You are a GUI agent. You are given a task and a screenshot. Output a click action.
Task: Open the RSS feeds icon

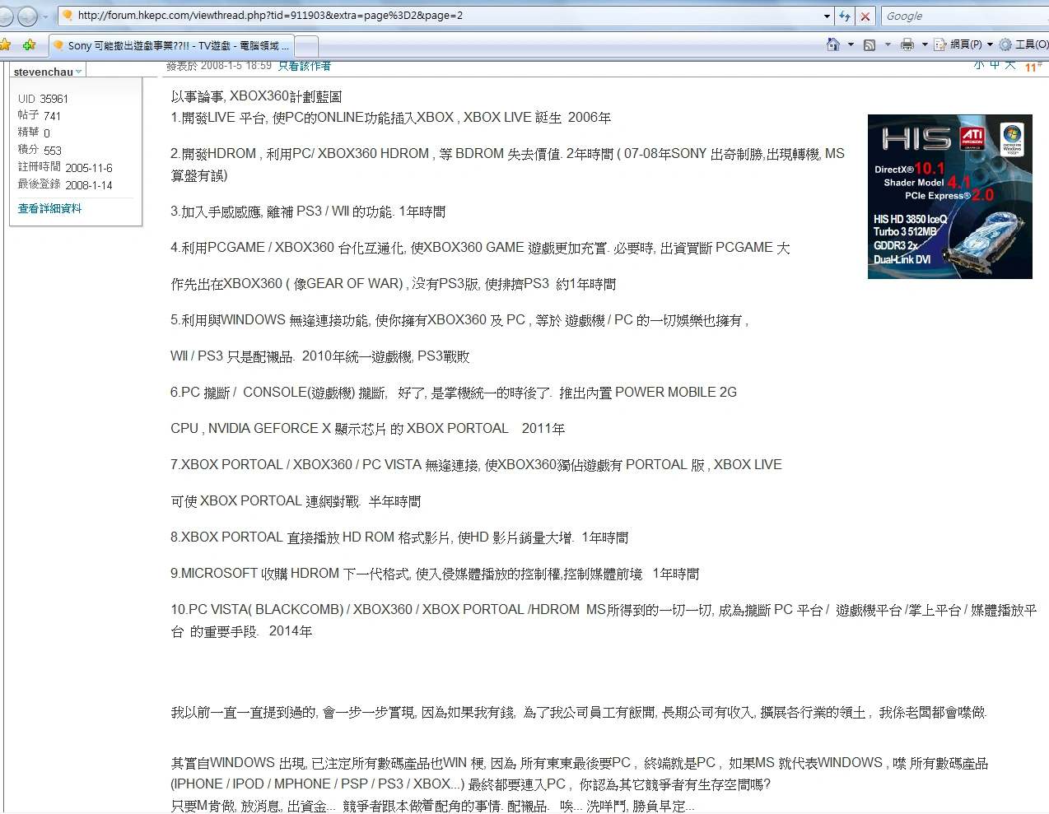870,44
